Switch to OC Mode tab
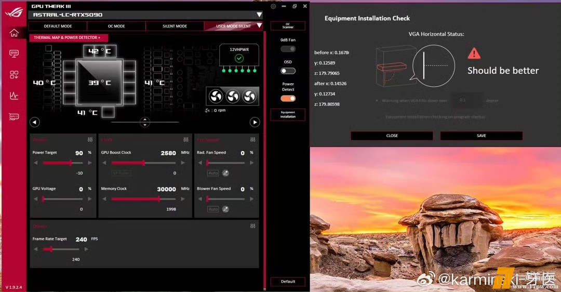 pos(116,26)
